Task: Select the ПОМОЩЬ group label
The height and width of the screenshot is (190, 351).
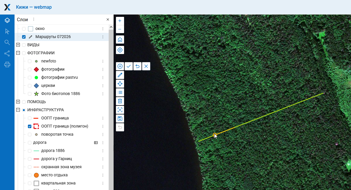Action: pos(37,102)
